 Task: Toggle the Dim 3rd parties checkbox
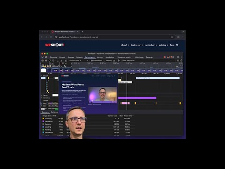click(122, 61)
